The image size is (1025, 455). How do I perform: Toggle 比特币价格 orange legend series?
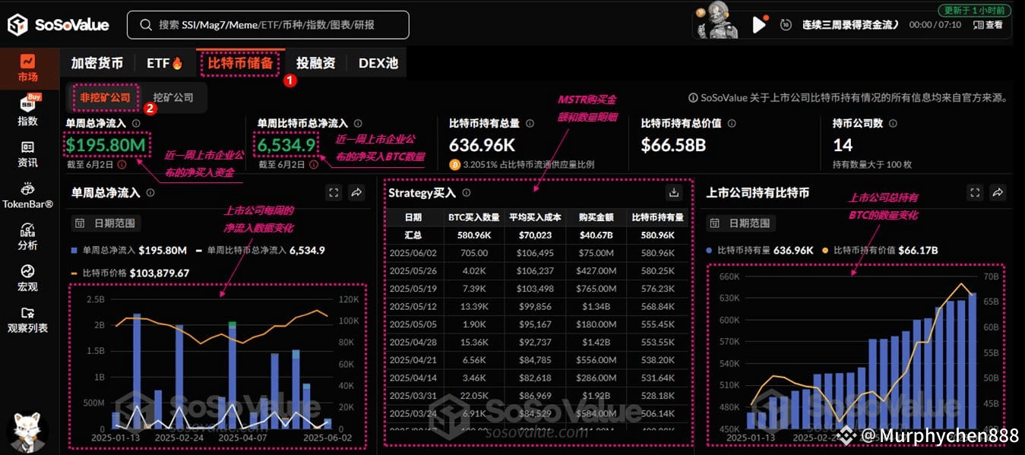click(130, 273)
